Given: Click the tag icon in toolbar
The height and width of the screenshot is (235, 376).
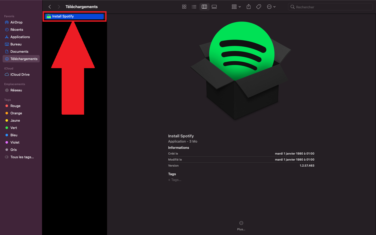Looking at the screenshot, I should pyautogui.click(x=258, y=7).
